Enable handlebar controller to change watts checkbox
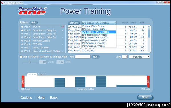 tap(21, 57)
